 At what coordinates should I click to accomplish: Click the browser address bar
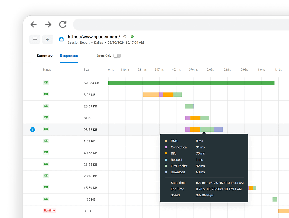[x=181, y=25]
